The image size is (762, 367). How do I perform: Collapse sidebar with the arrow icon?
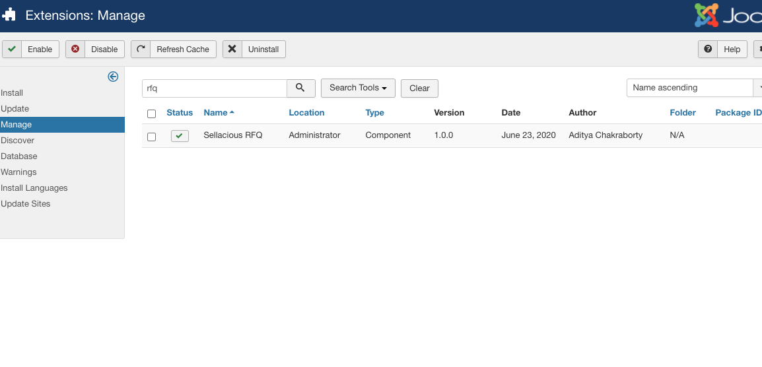pyautogui.click(x=113, y=77)
